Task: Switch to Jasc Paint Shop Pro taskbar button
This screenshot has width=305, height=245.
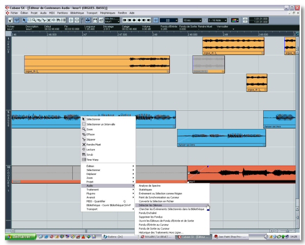Action: pyautogui.click(x=230, y=237)
